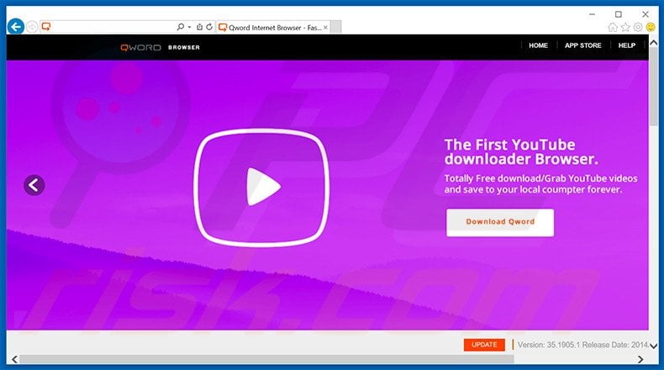Open the HELP menu item
The image size is (664, 370).
pos(627,45)
